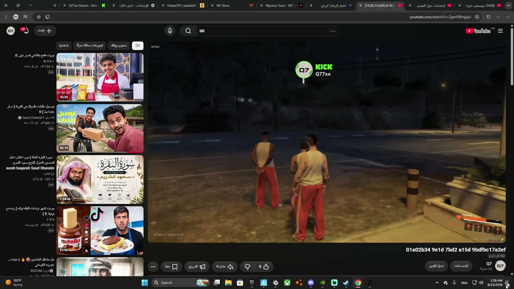Image resolution: width=514 pixels, height=289 pixels.
Task: Open the media control toolbar icon
Action: click(26, 17)
